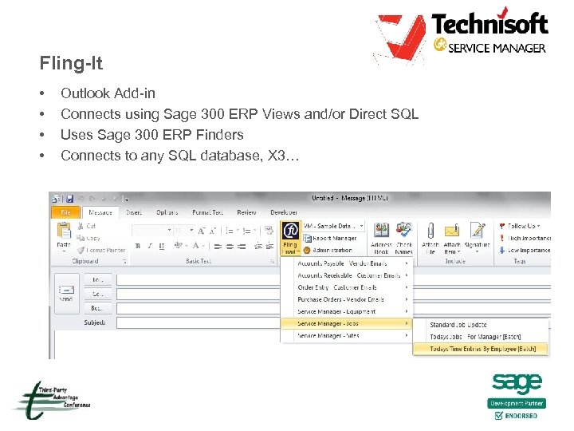Viewport: 574px width, 431px height.
Task: Click the text highlight color icon
Action: coord(178,246)
